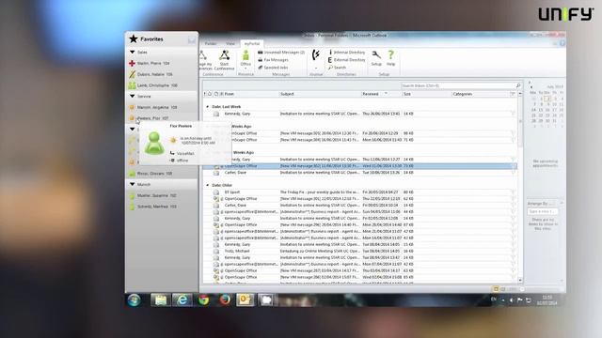Toggle flag on Carter, Dave 10/06/2014 email

[x=513, y=173]
